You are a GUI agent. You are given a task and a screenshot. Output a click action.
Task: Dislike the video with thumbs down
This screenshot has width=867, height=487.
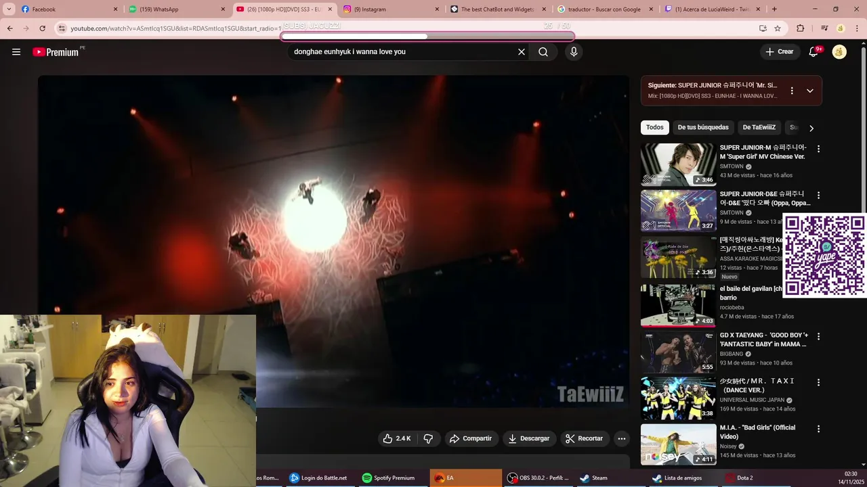click(x=428, y=438)
